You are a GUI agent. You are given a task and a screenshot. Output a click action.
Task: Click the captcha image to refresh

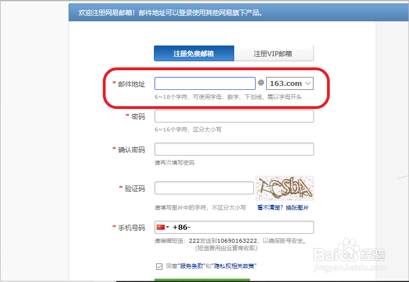coord(285,188)
